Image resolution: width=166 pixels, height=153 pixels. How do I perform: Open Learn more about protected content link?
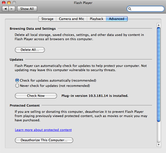[43, 130]
